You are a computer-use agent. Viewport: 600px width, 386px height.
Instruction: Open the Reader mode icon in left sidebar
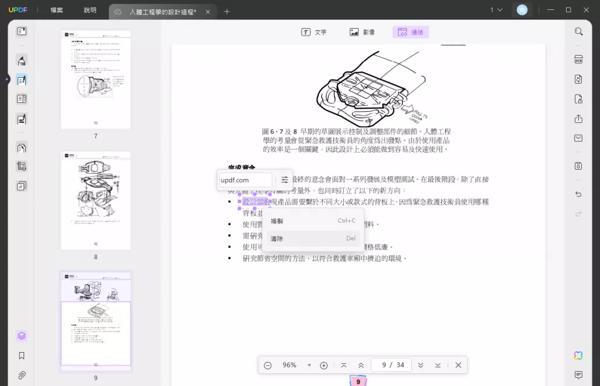point(22,32)
